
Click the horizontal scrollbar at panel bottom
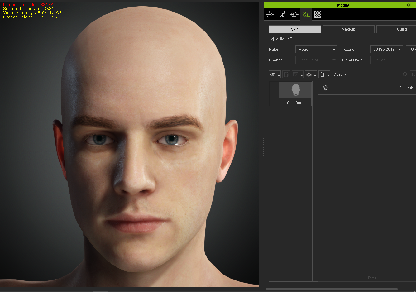coord(332,289)
